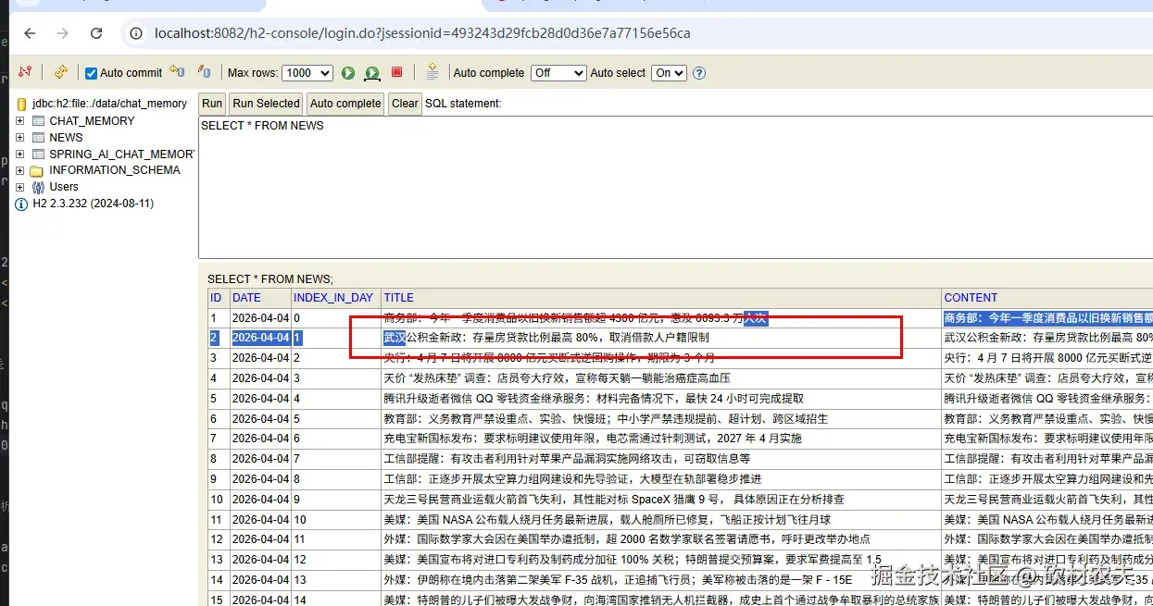The width and height of the screenshot is (1153, 606).
Task: Click the blue Help question mark icon
Action: tap(699, 73)
